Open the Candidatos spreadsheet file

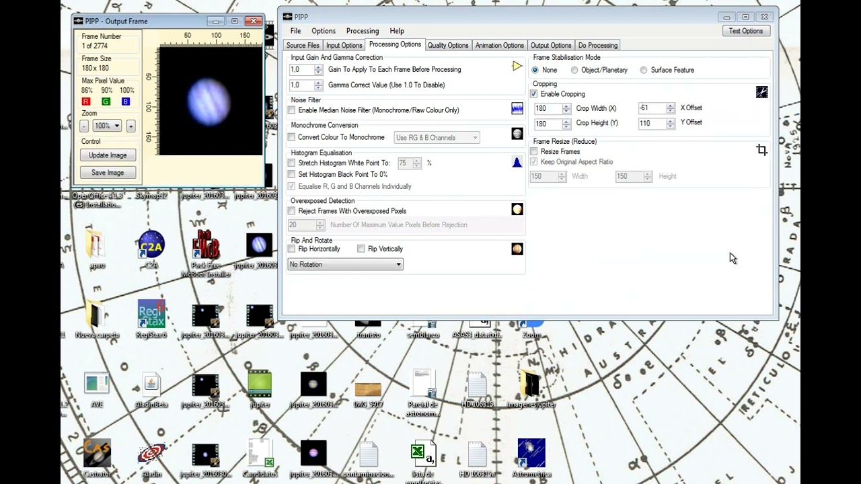[260, 458]
